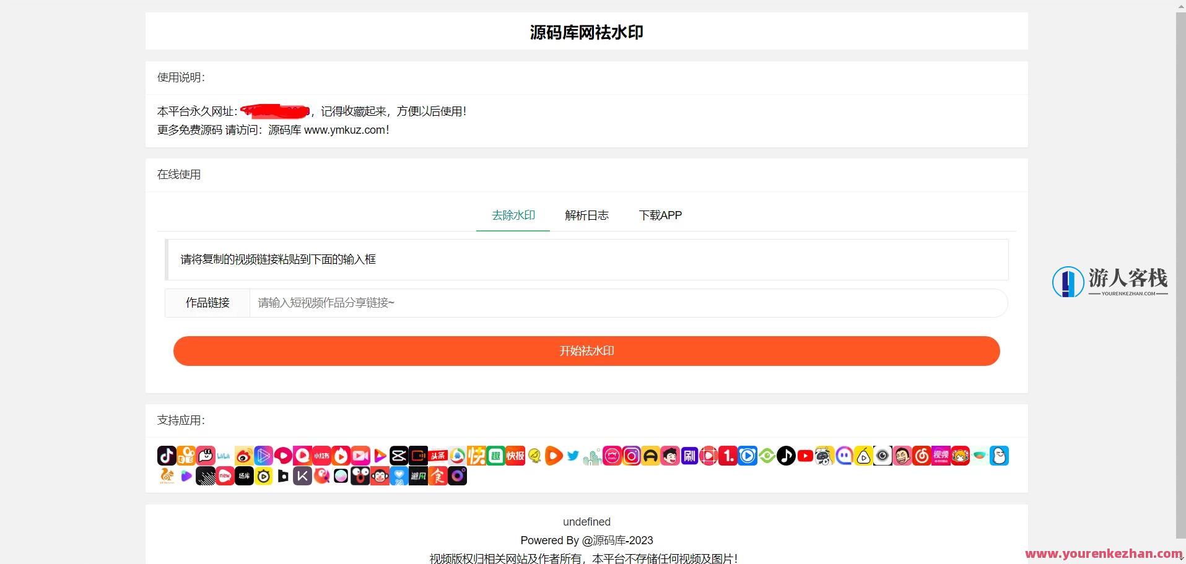Open the NetEase Cloud Music icon
This screenshot has height=564, width=1186.
click(x=920, y=456)
